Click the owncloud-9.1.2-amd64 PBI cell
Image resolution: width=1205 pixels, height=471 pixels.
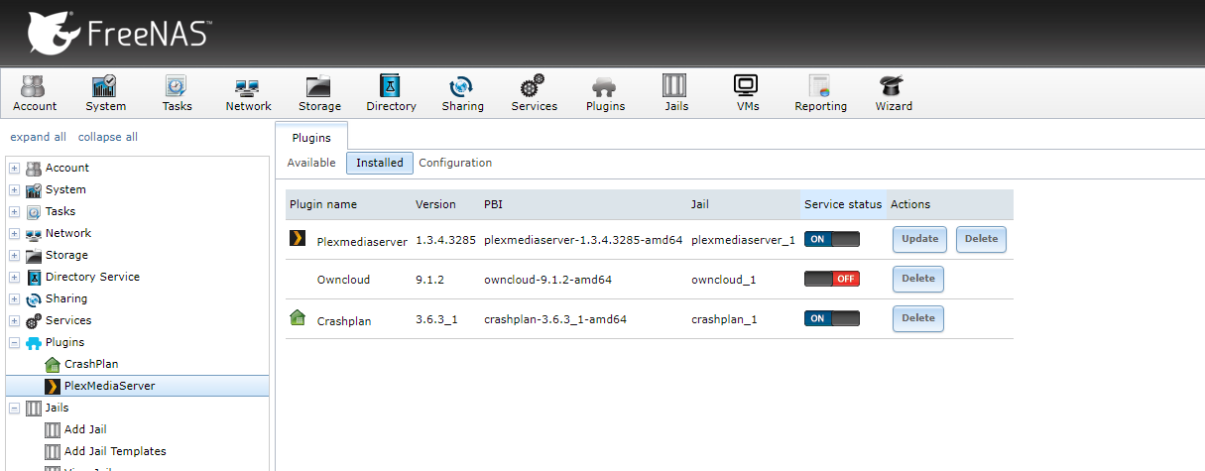pyautogui.click(x=547, y=280)
